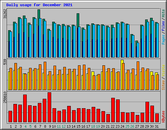Click day label 6 on the x-axis

pyautogui.click(x=35, y=126)
